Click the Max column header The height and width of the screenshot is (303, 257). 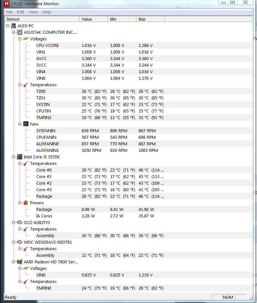(150, 19)
